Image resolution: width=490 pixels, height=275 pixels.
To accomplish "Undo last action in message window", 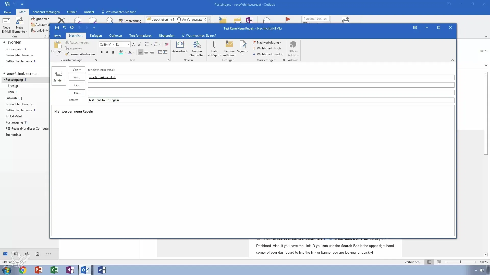I will pos(65,28).
